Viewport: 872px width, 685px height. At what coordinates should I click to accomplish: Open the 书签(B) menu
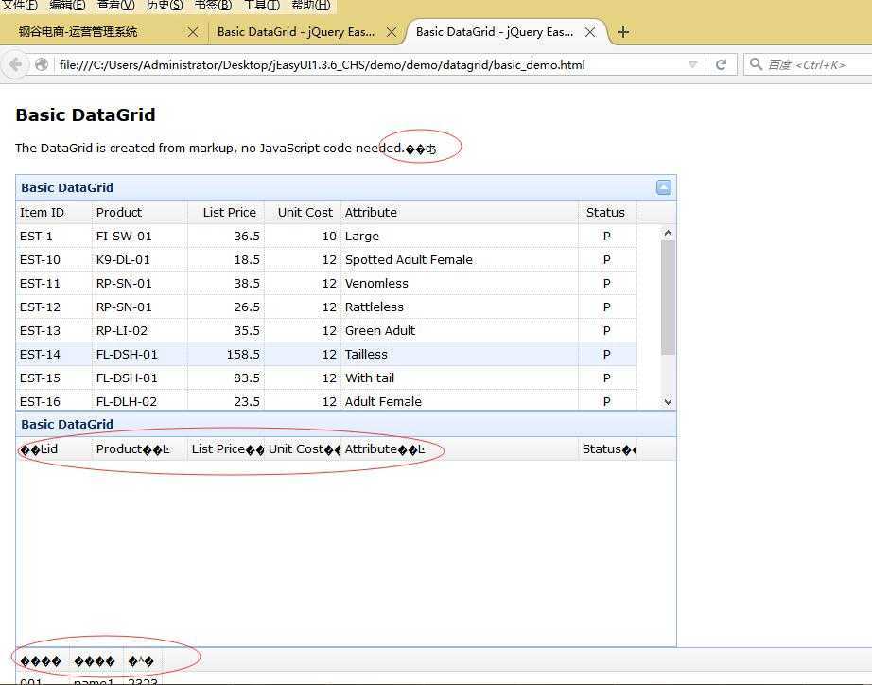click(213, 5)
